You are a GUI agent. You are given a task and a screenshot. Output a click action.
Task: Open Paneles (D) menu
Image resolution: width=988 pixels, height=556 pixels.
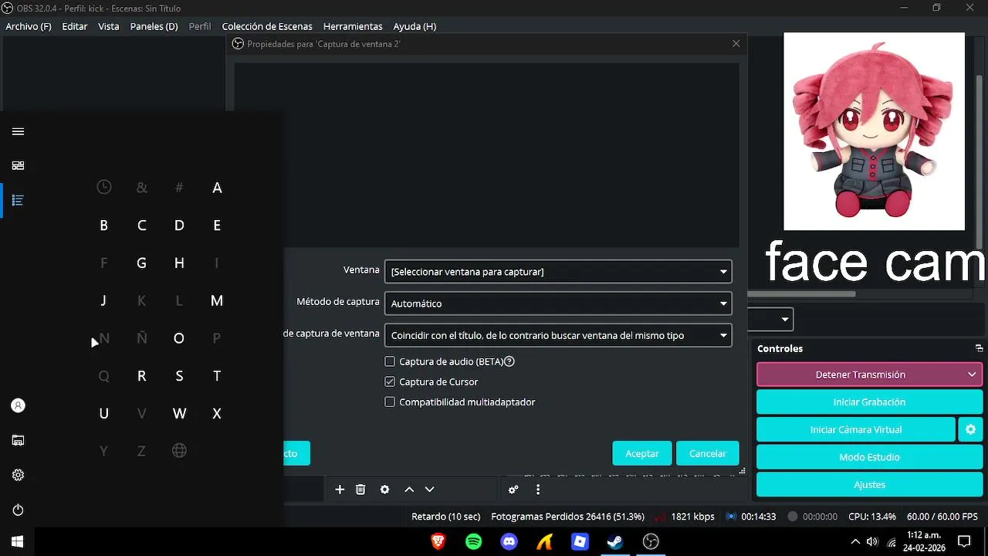click(154, 26)
